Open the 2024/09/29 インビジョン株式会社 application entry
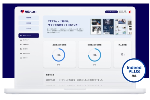 pyautogui.click(x=75, y=80)
